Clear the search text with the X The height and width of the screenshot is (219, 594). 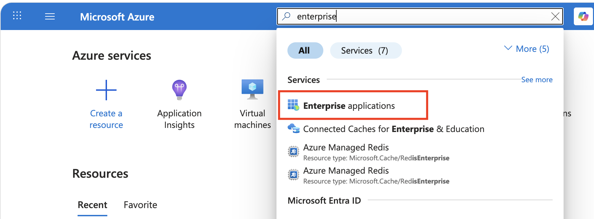point(555,16)
